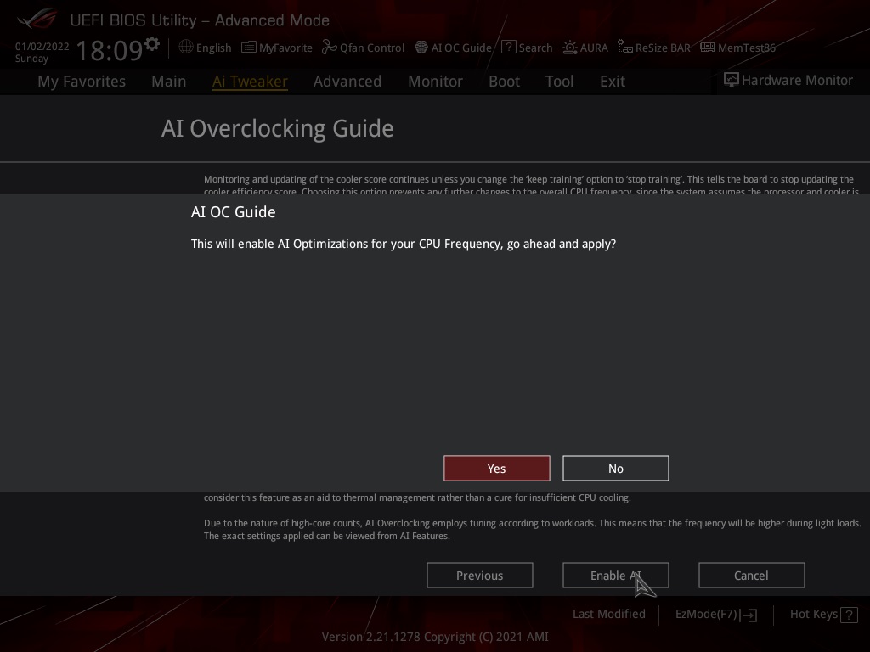
Task: Go to the Main tab
Action: [168, 81]
